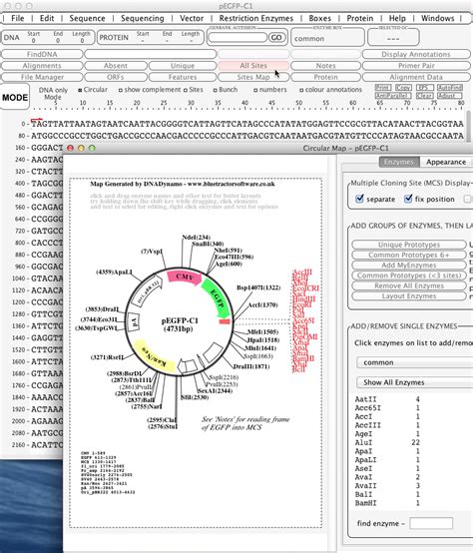Open the 'common' enzyme group dropdown in Circular Map
This screenshot has width=473, height=553.
click(x=414, y=362)
